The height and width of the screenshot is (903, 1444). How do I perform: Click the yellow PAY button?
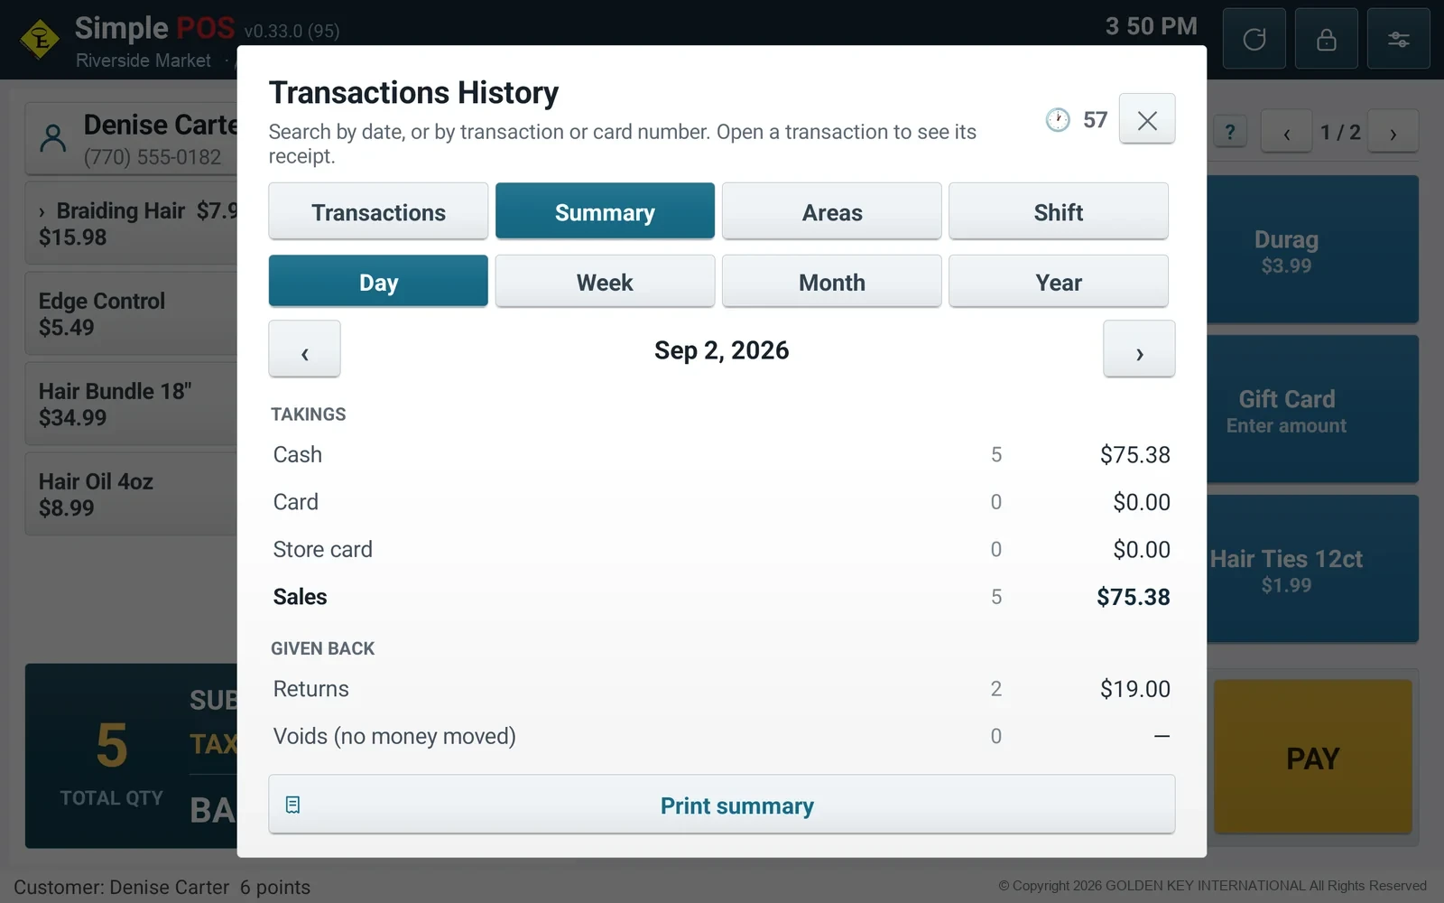pos(1312,757)
